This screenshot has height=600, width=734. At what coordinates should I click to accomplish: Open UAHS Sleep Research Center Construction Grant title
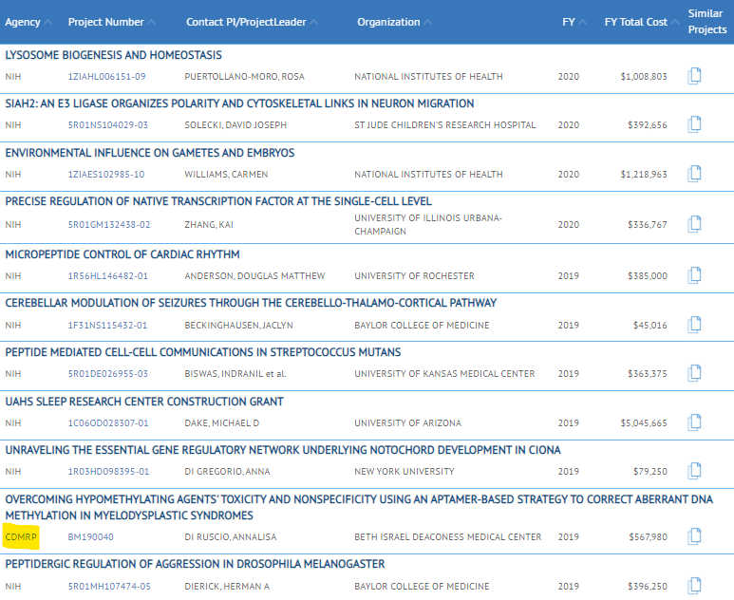pos(144,402)
